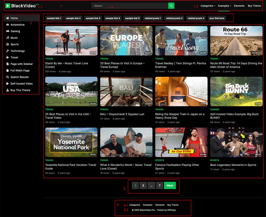Play the Big Buck Bunny video thumbnail
This screenshot has height=217, width=266.
tap(236, 91)
